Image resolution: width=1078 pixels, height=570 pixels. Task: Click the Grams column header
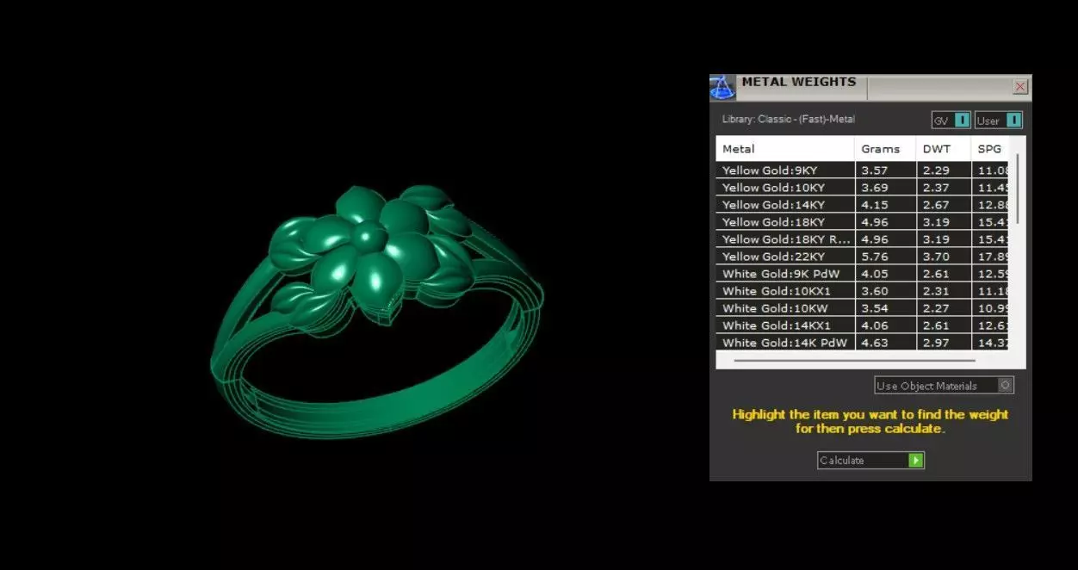(885, 149)
